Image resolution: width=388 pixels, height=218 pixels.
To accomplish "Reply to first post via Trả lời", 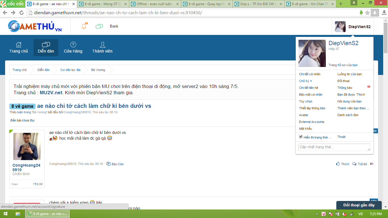I will 360,164.
